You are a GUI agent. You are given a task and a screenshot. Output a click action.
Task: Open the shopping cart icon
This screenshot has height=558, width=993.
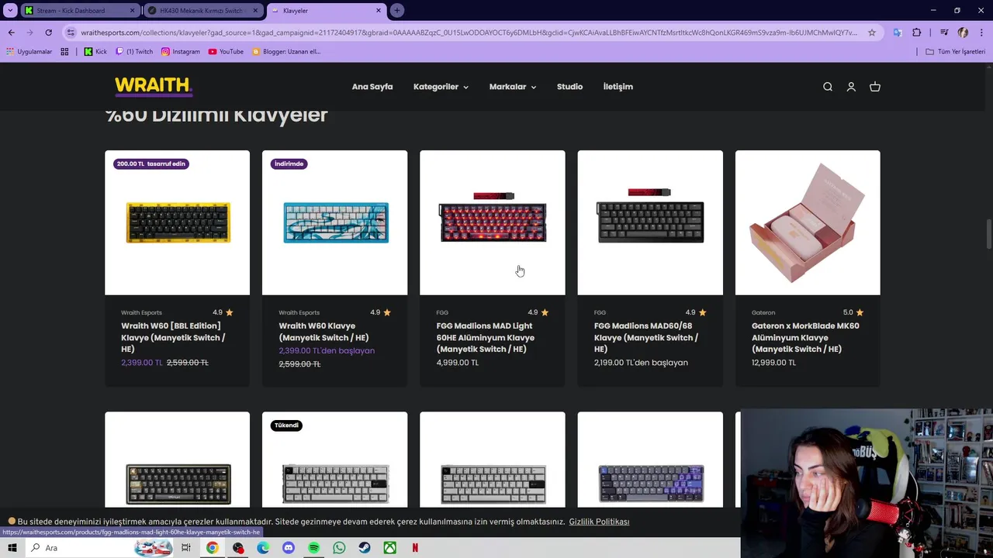tap(875, 87)
